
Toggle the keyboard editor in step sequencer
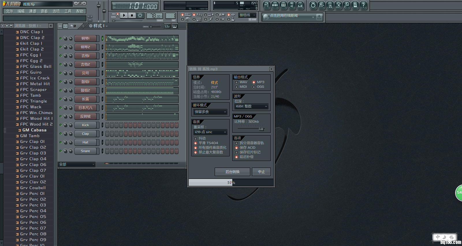(x=174, y=26)
